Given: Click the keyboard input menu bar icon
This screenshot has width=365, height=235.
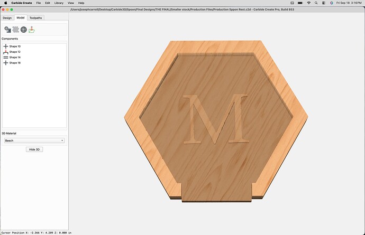Looking at the screenshot, I should 292,3.
